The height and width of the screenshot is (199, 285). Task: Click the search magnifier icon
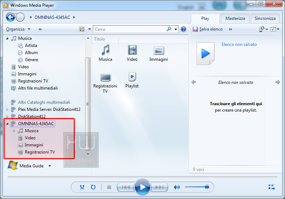point(169,29)
